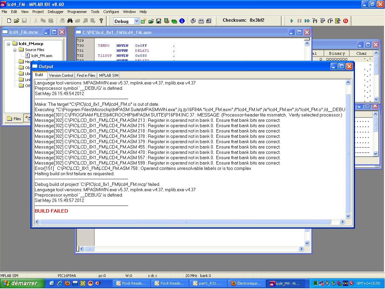385x289 pixels.
Task: Click the démarrer Start button
Action: (23, 283)
